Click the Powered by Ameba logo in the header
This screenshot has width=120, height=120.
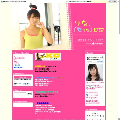pyautogui.click(x=94, y=43)
